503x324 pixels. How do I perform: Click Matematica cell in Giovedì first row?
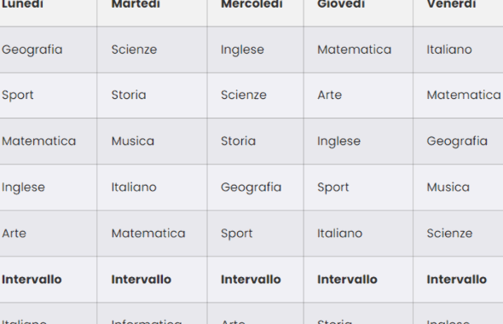358,49
